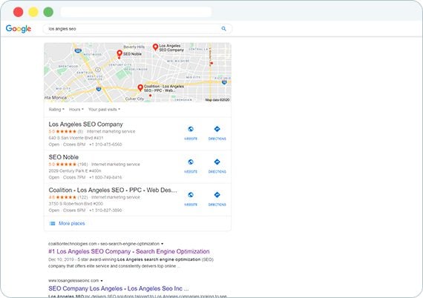Expand Your past visits filter
423x298 pixels.
104,110
